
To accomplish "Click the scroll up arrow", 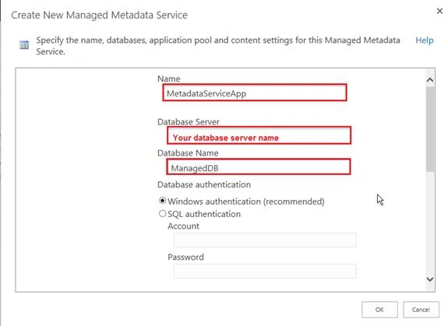I will [x=430, y=80].
